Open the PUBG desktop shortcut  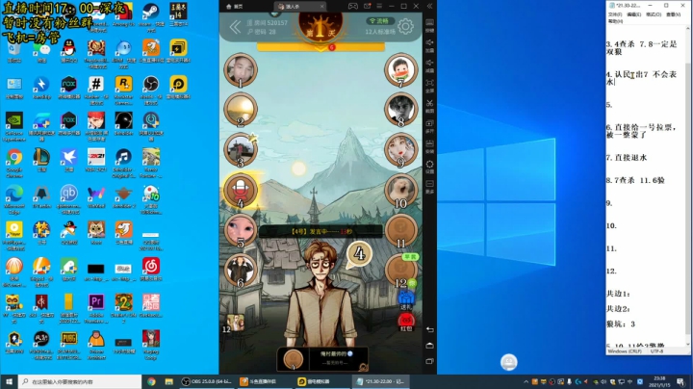coord(68,345)
